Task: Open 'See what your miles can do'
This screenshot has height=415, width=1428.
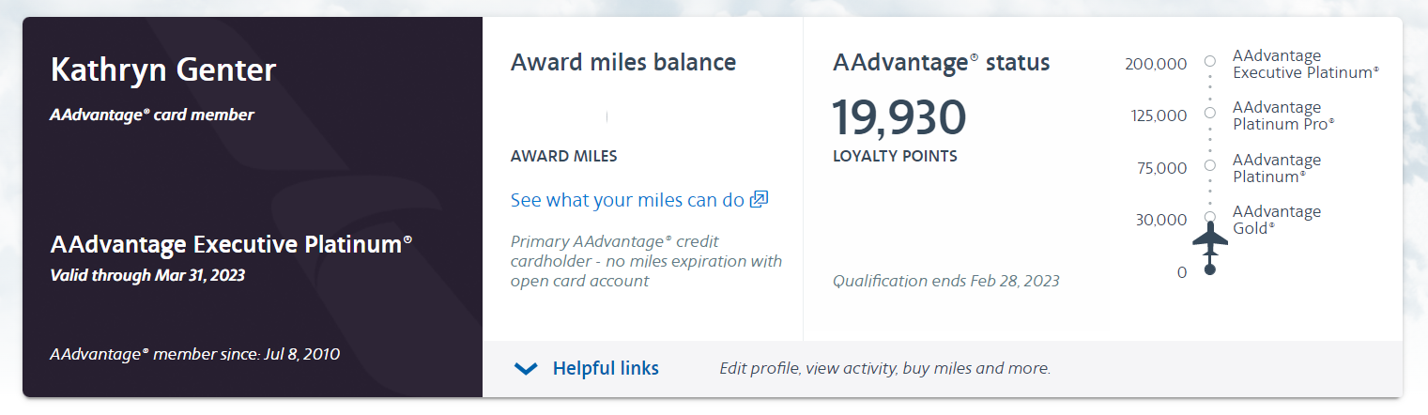Action: click(x=627, y=200)
